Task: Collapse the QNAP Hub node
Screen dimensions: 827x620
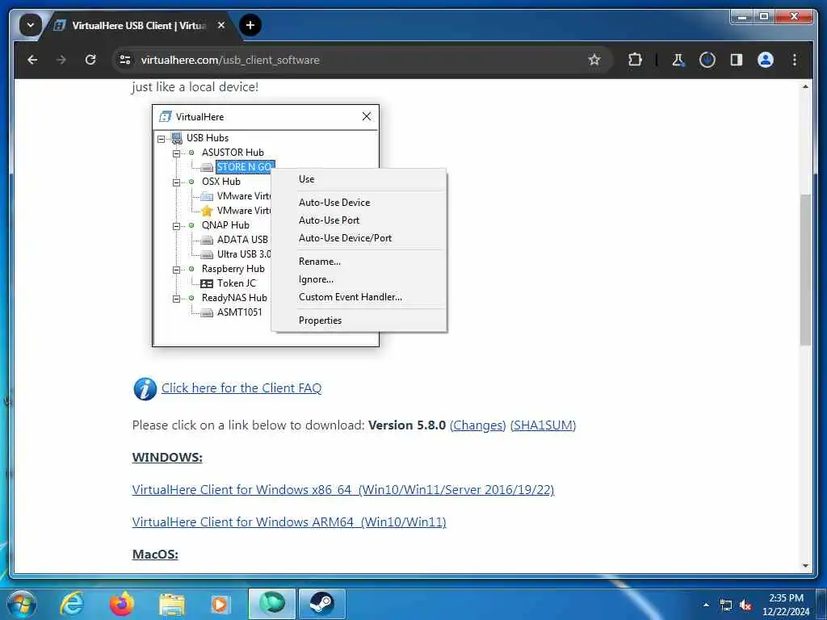Action: coord(176,226)
